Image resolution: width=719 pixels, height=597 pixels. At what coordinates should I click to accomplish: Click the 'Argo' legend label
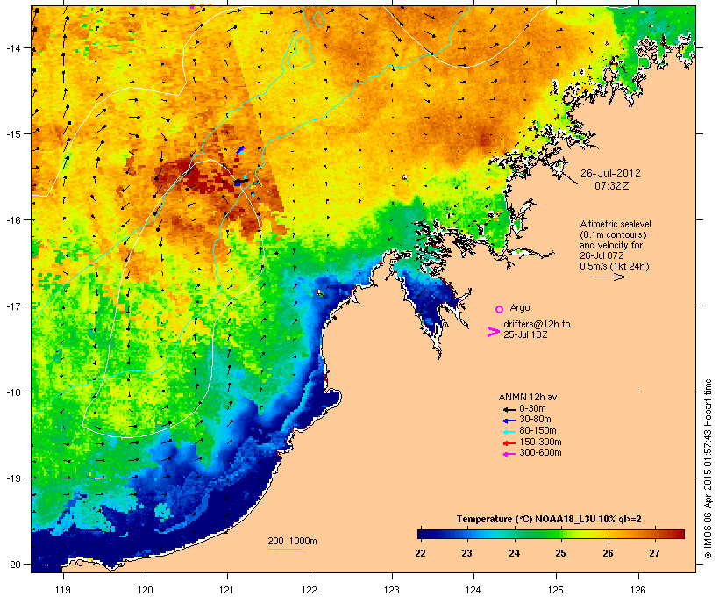point(520,307)
